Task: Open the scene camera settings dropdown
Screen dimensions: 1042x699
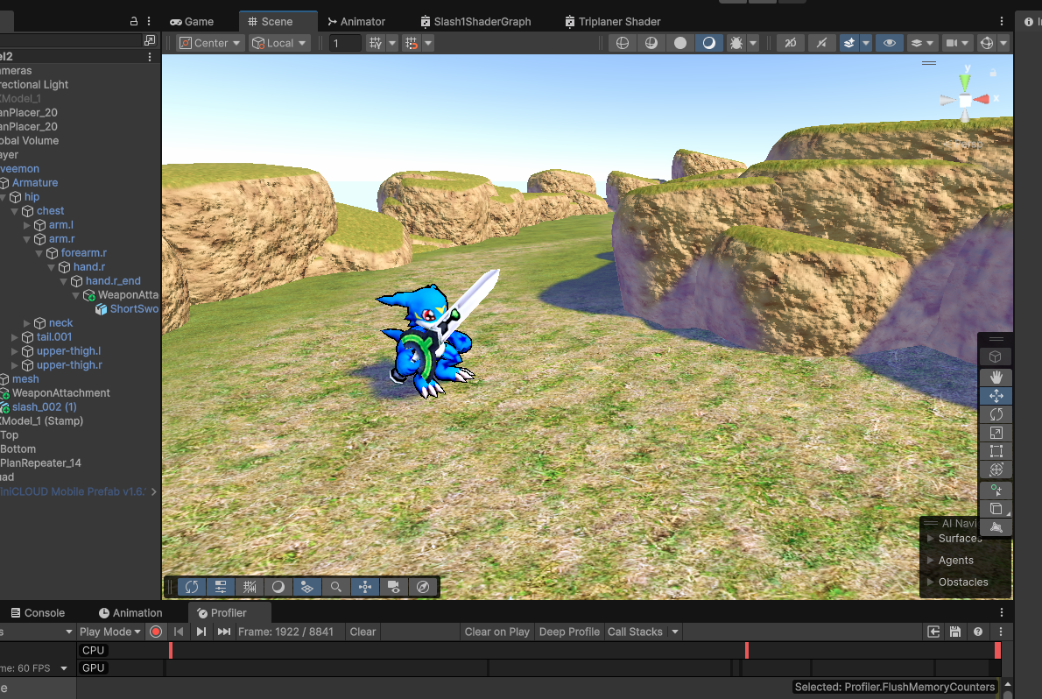Action: coord(958,43)
